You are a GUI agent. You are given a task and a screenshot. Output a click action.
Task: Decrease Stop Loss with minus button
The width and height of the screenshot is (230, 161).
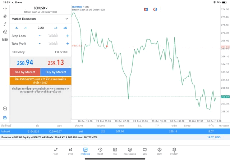[40, 36]
